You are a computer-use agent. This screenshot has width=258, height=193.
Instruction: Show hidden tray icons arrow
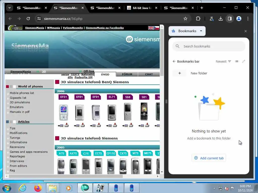pyautogui.click(x=214, y=188)
